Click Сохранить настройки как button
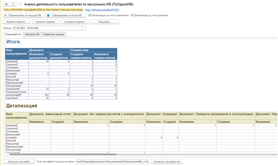278x166 pixels. coord(167,161)
